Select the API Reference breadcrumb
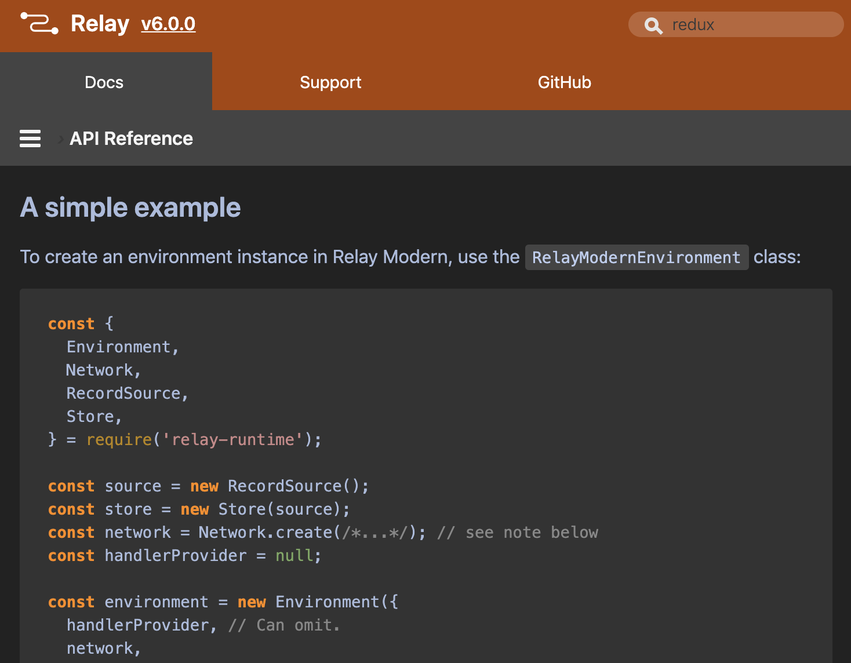The width and height of the screenshot is (851, 663). tap(131, 139)
